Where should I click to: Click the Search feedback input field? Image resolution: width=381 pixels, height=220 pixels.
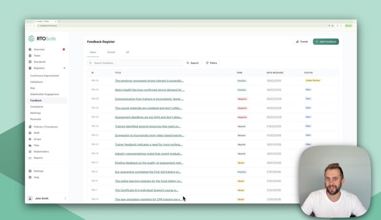tap(136, 63)
